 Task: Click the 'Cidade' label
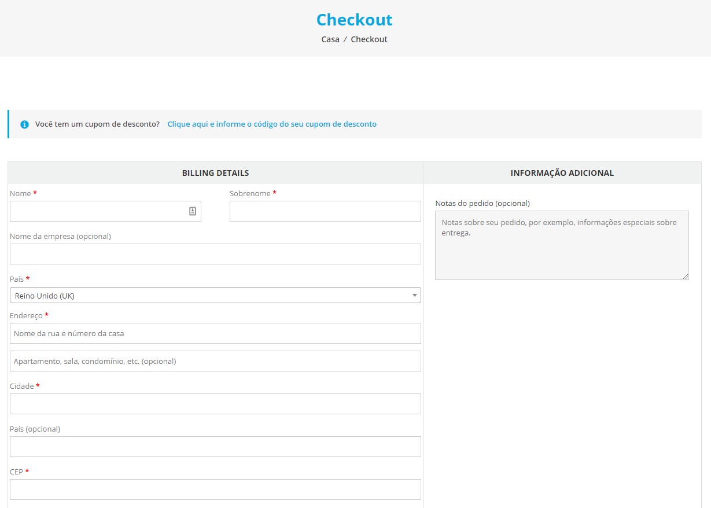24,386
